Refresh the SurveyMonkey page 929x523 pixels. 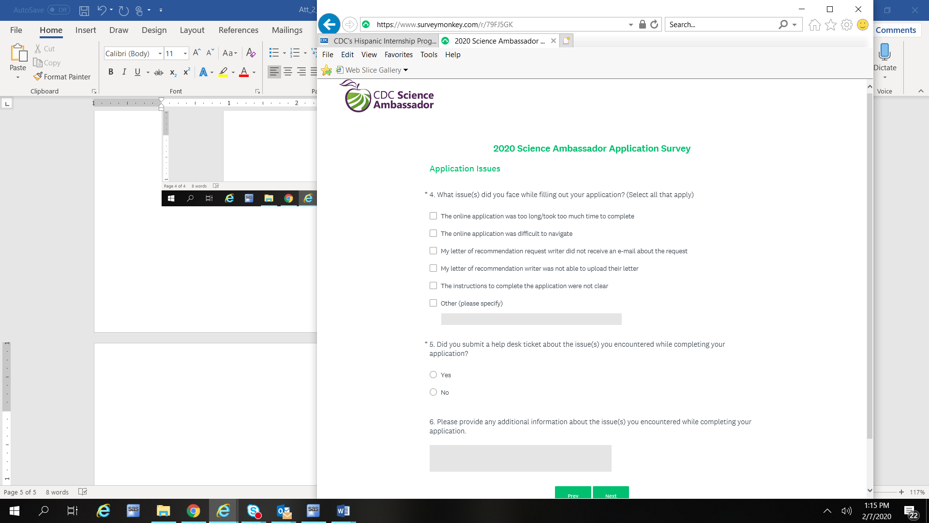[x=654, y=24]
